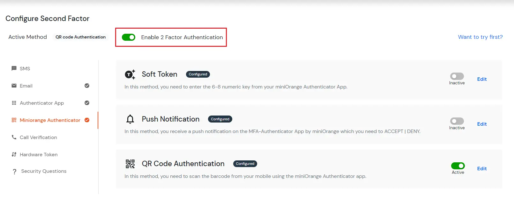The height and width of the screenshot is (211, 514).
Task: Click the Push Notification description about ACCEPT | DENY
Action: point(272,131)
